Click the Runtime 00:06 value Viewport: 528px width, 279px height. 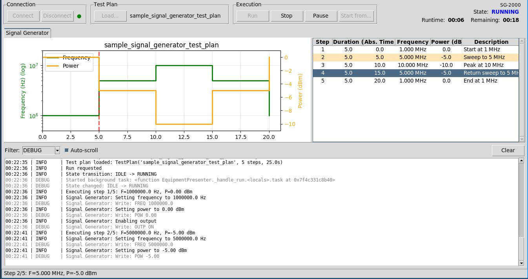pyautogui.click(x=456, y=20)
